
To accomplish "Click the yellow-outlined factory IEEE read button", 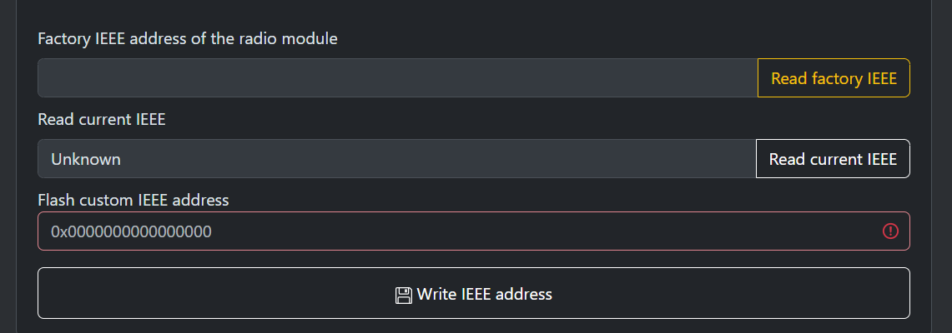I will 834,78.
